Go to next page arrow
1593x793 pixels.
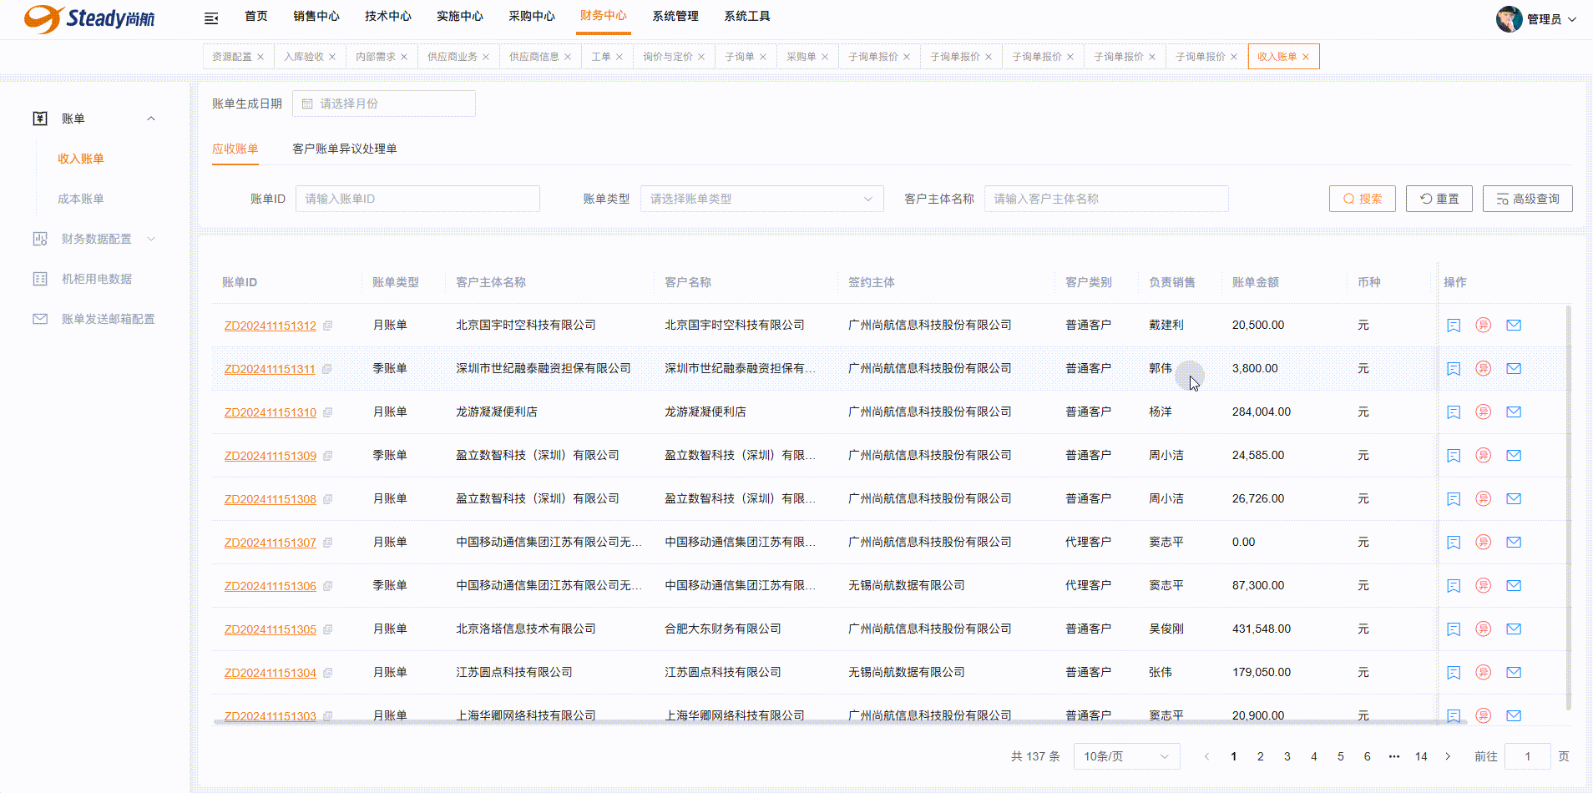[1448, 756]
